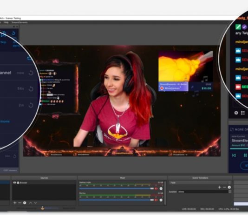Add a scene transition with plus icon
Viewport: 248px width, 215px height.
tap(219, 187)
